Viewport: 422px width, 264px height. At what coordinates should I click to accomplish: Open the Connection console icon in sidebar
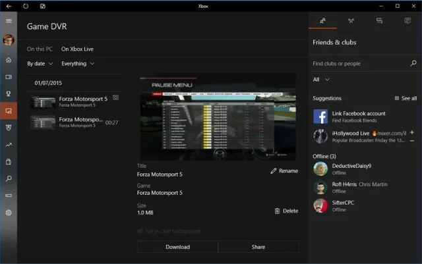9,196
